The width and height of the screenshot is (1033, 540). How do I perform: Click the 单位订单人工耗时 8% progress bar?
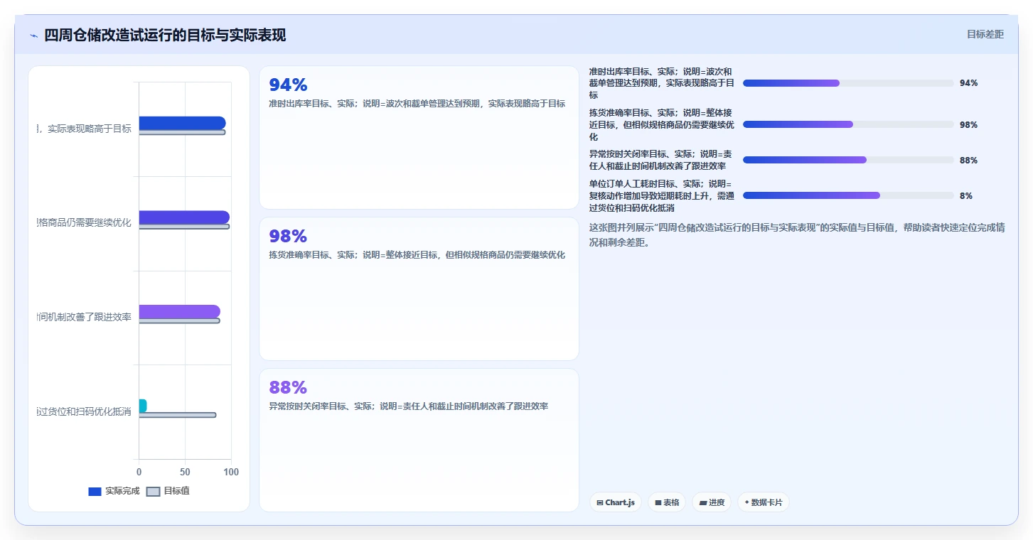point(848,195)
